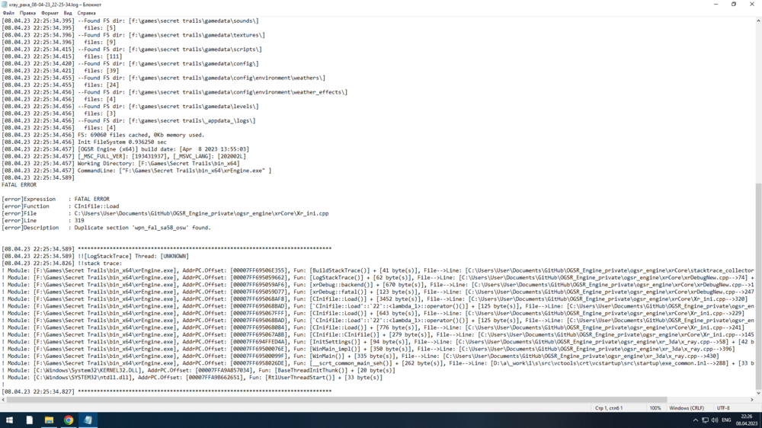Click the '[OGSR Engine (x64)] build date' line

126,149
